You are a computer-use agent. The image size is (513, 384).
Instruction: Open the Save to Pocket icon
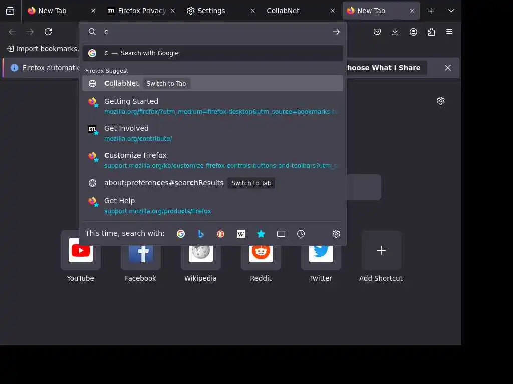377,32
